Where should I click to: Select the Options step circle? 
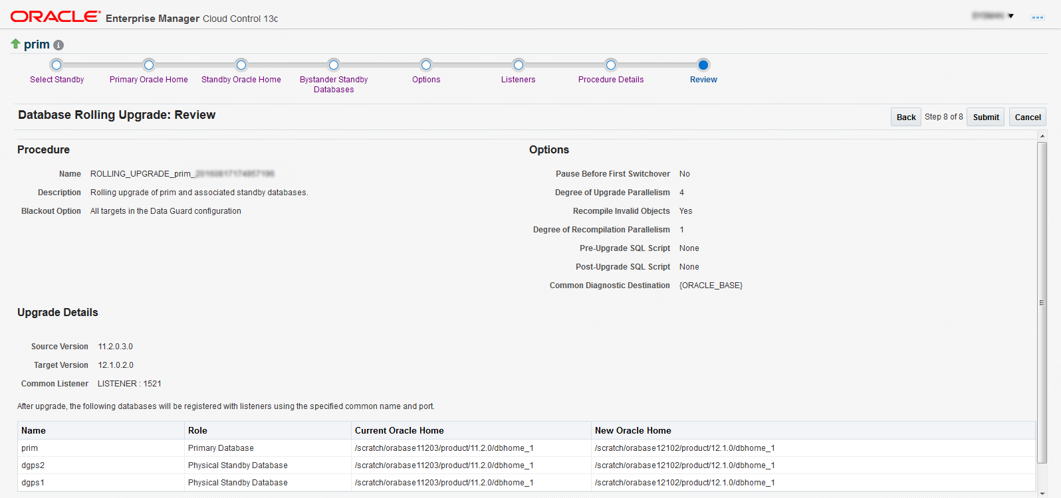pyautogui.click(x=426, y=65)
